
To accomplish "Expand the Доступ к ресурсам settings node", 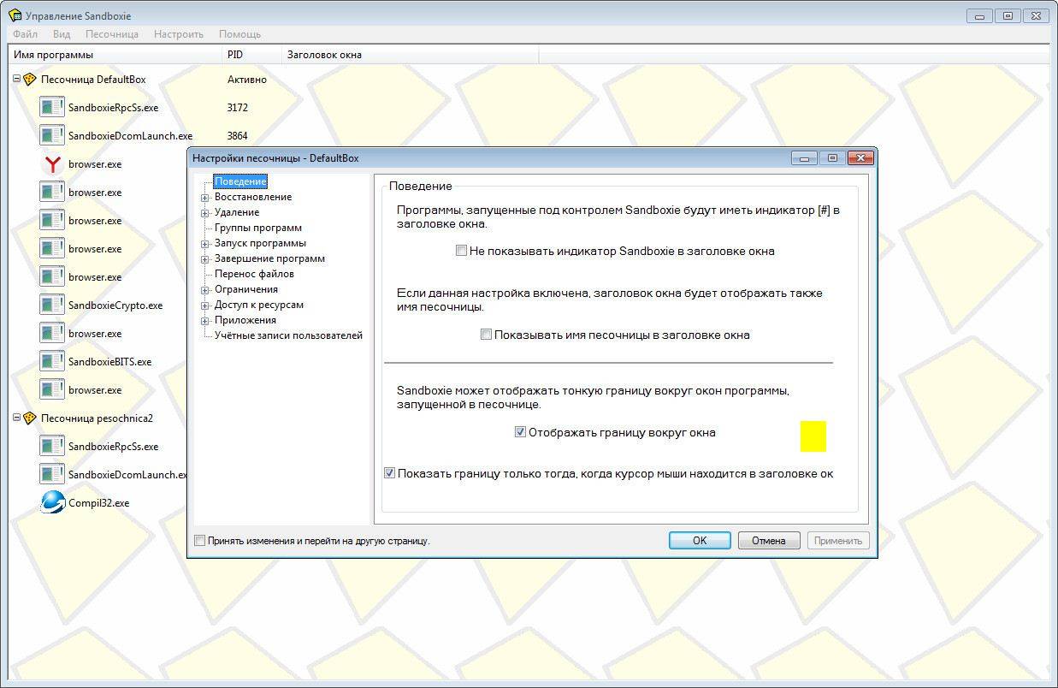I will tap(205, 305).
